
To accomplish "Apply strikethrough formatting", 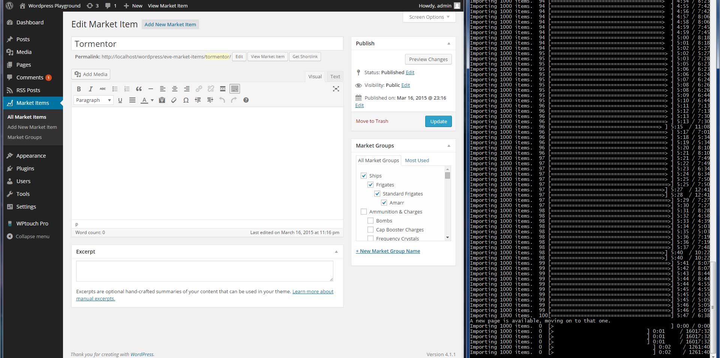I will [x=102, y=89].
